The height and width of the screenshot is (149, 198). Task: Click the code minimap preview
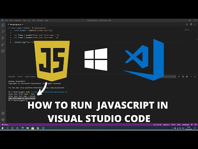click(x=187, y=30)
